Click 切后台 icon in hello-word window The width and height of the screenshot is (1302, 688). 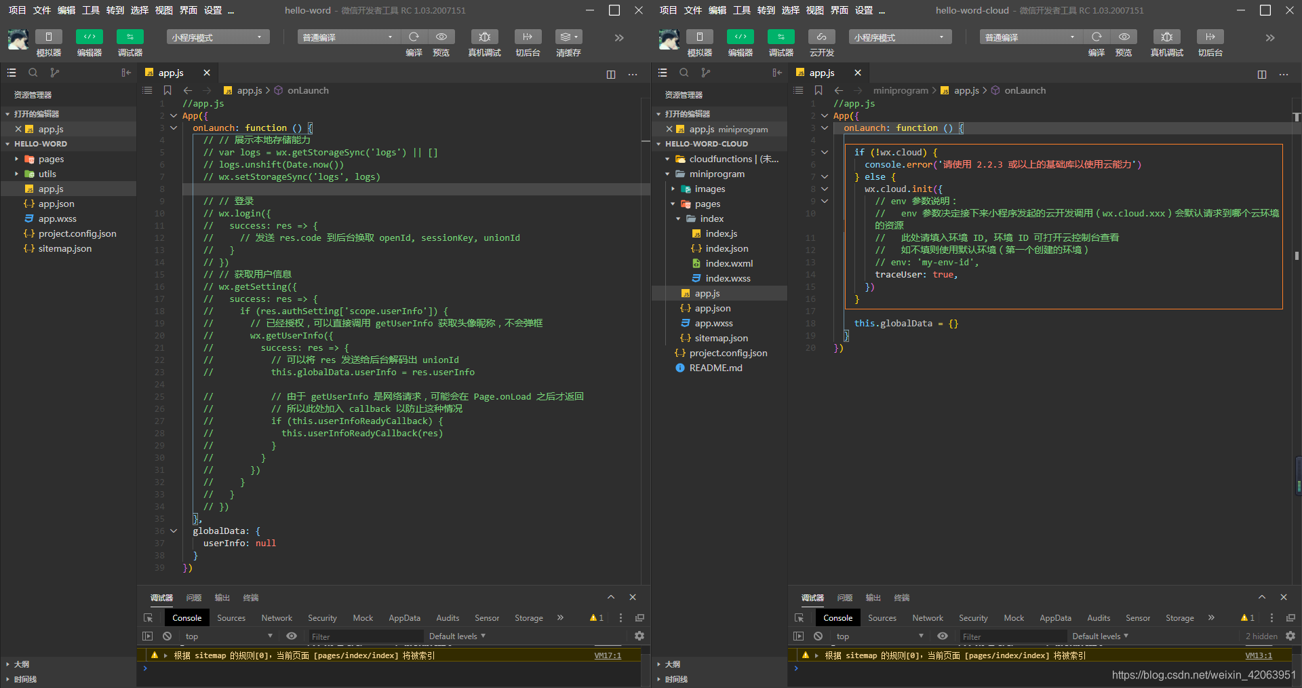point(528,37)
